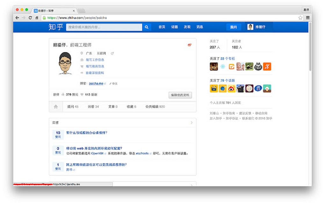The height and width of the screenshot is (203, 325).
Task: Open the Weibo icon on profile card
Action: point(190,45)
